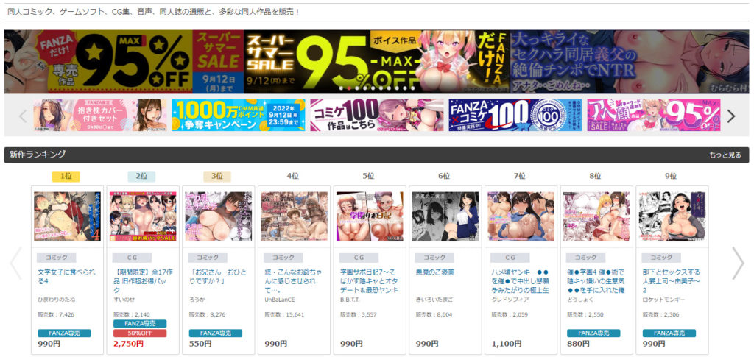Click the 2位 rank badge

(141, 177)
